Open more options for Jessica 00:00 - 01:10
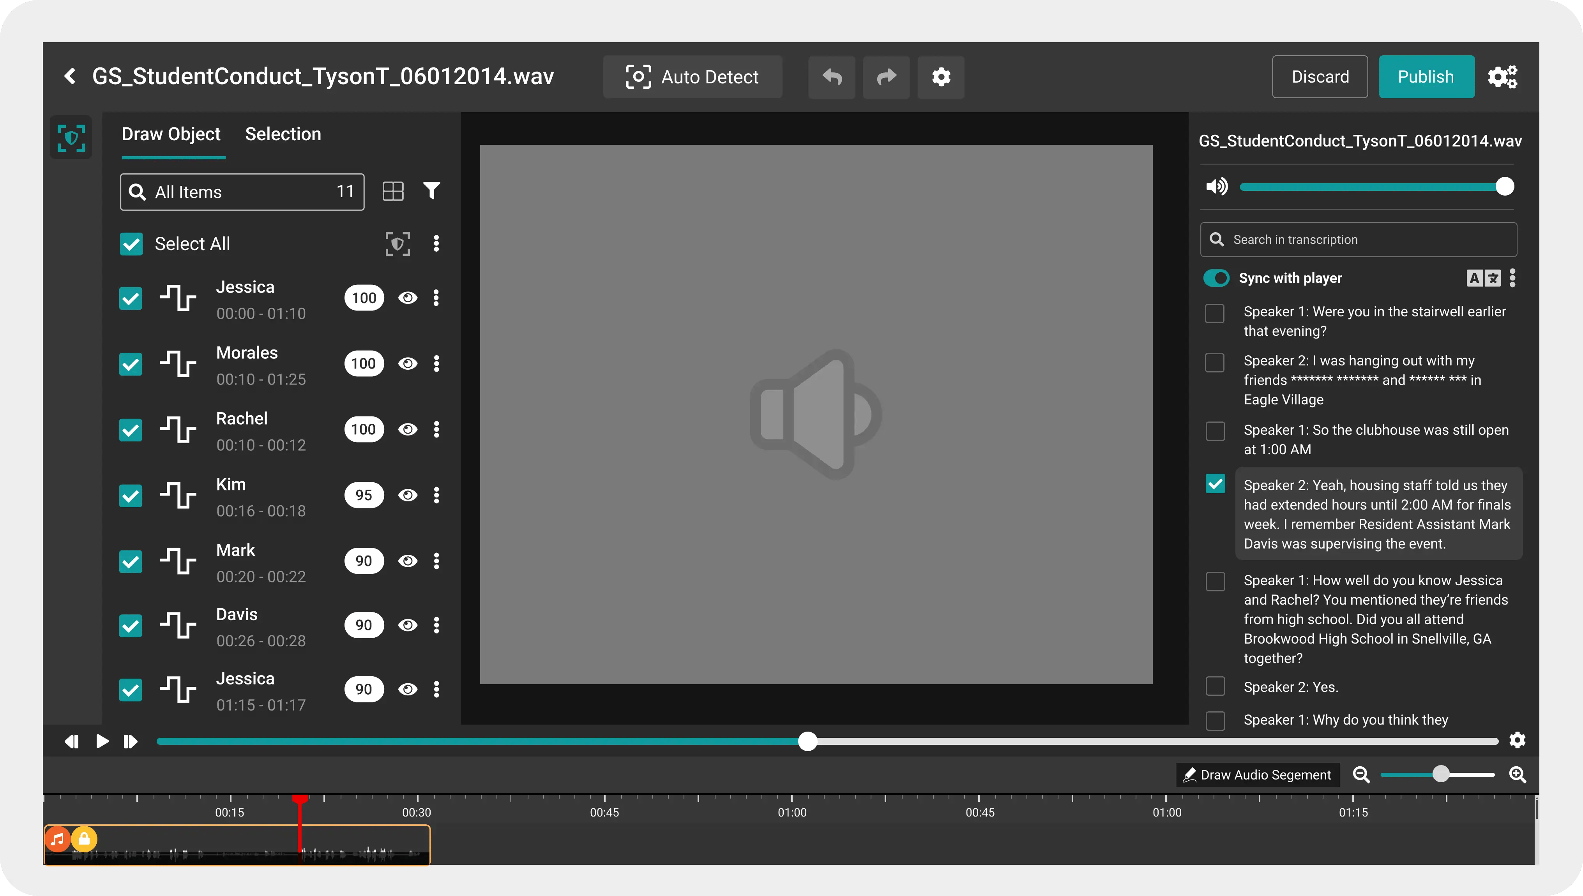The height and width of the screenshot is (896, 1583). pyautogui.click(x=436, y=298)
